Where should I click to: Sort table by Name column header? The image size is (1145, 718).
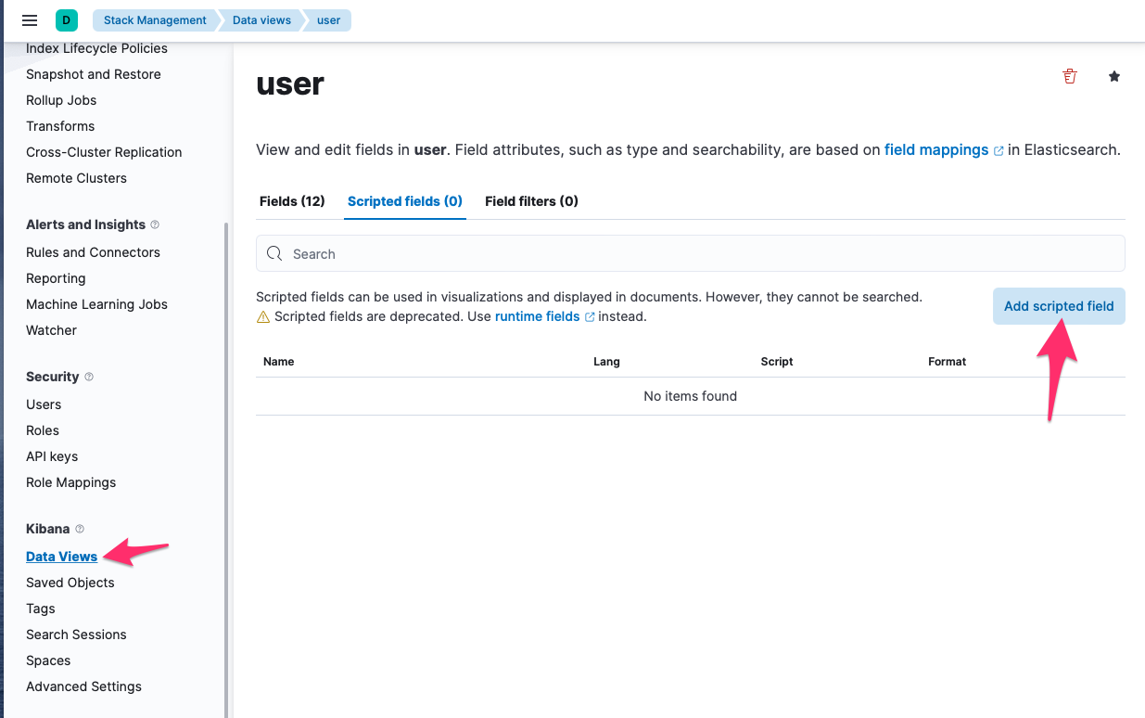coord(279,362)
